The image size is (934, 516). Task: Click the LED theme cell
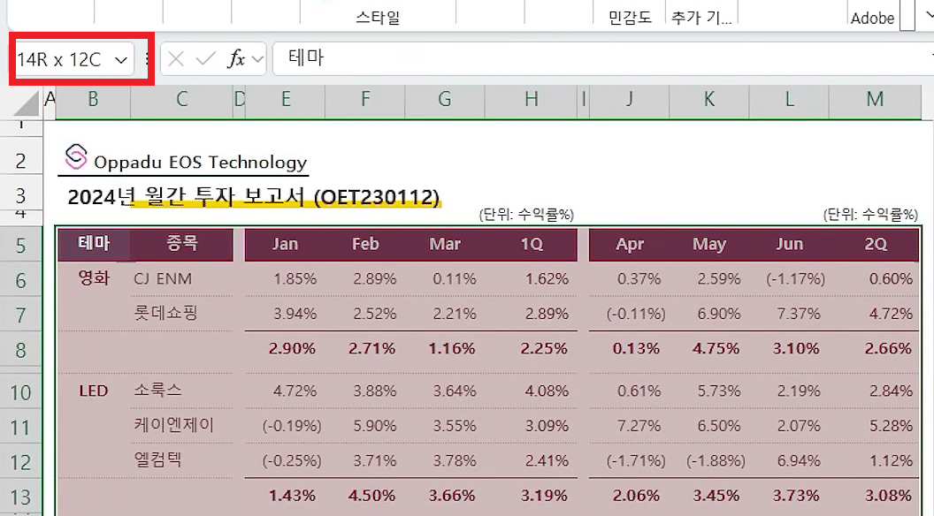point(94,391)
